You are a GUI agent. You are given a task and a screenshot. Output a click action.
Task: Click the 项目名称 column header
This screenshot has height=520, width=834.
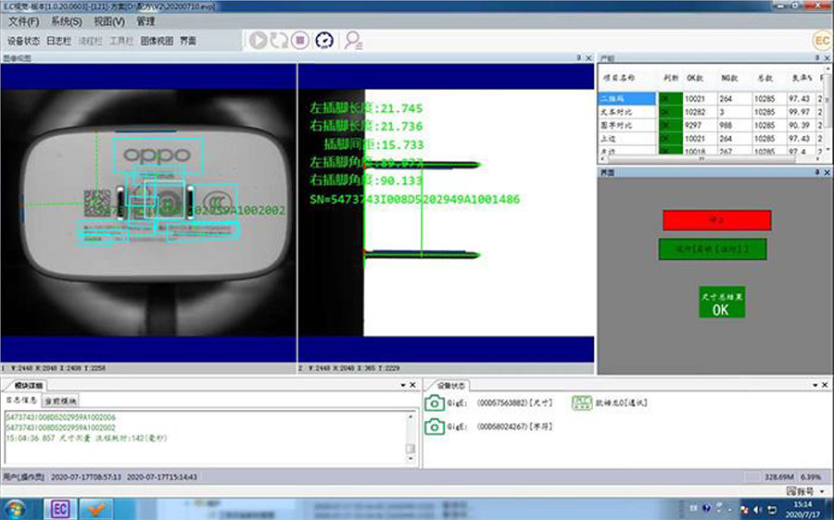pyautogui.click(x=618, y=78)
